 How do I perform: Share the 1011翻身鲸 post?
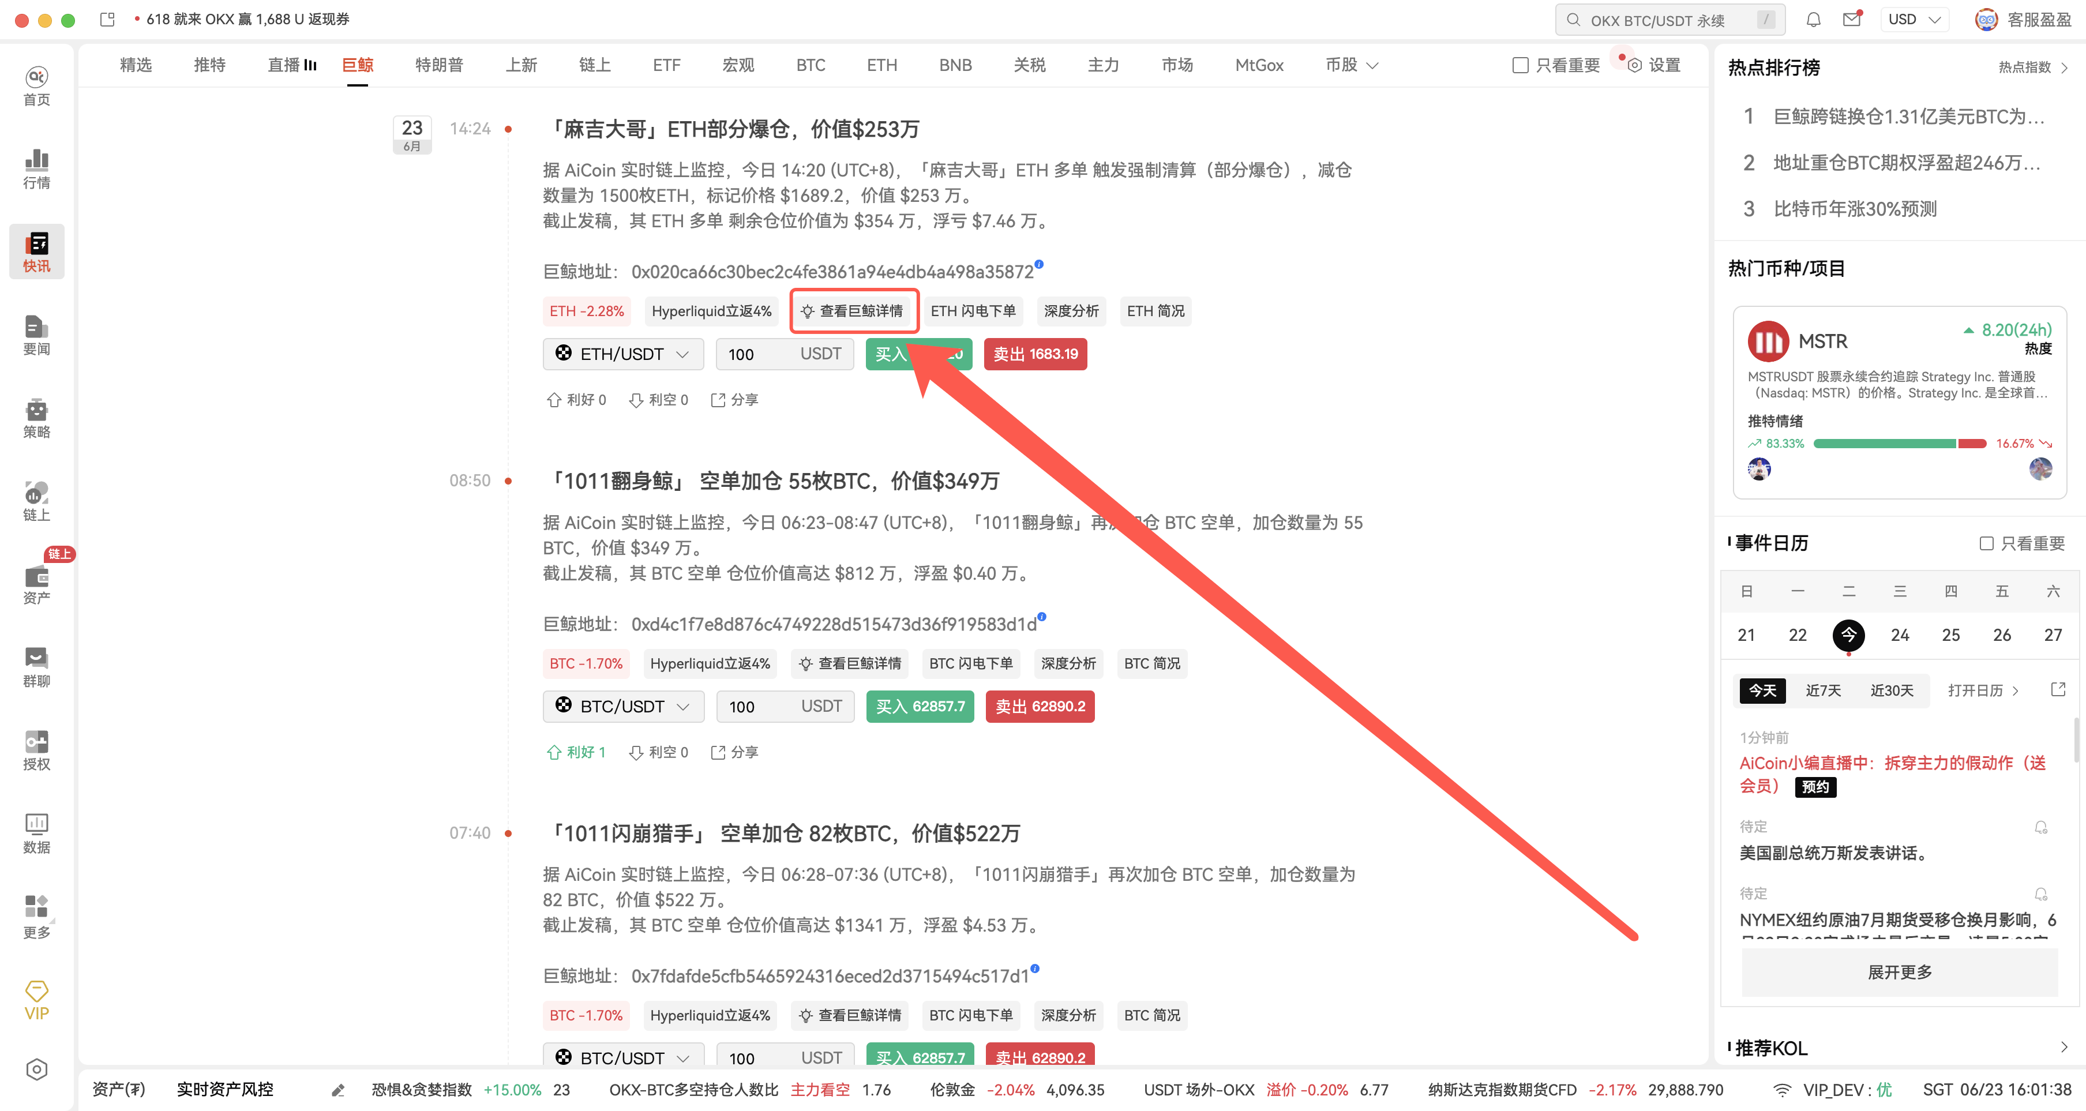(x=734, y=752)
